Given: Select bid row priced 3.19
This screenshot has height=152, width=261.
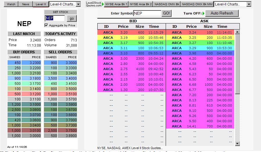Looking at the screenshot, I should point(131,38).
